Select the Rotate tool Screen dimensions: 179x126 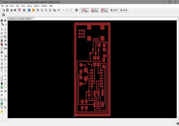click(x=5, y=33)
